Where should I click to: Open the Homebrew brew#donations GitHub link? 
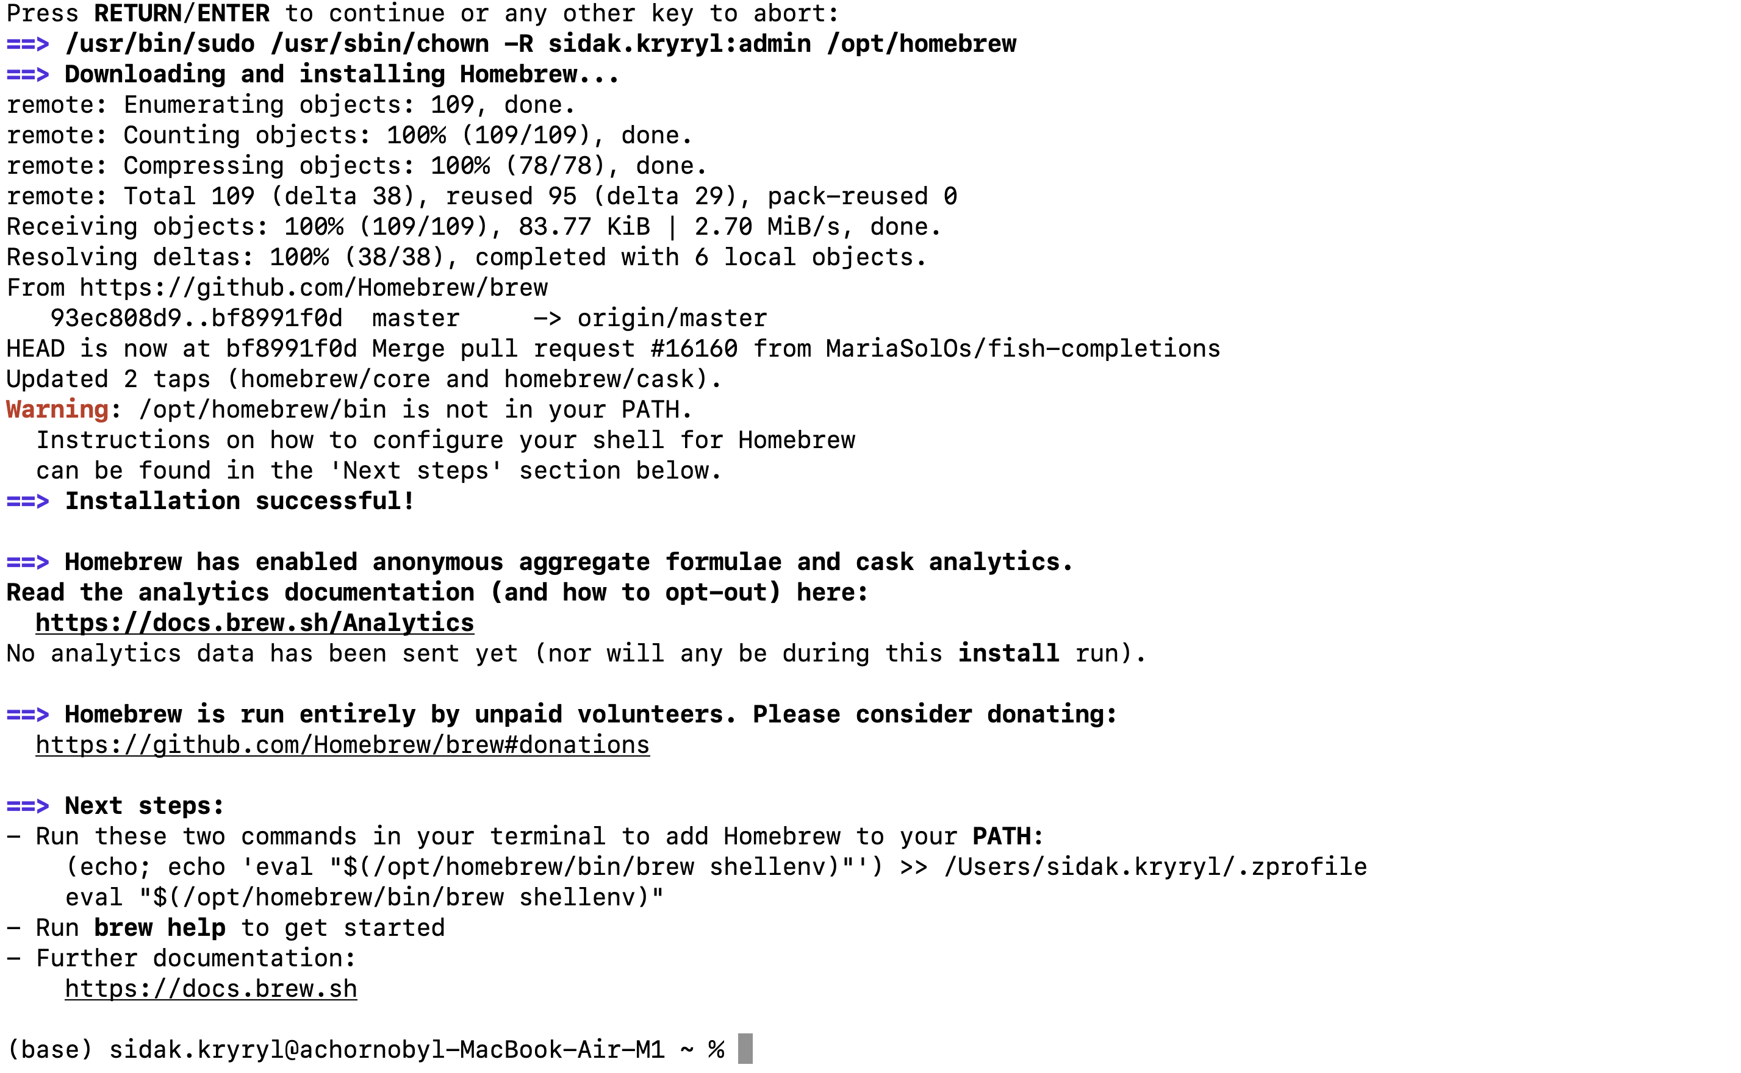click(x=342, y=745)
